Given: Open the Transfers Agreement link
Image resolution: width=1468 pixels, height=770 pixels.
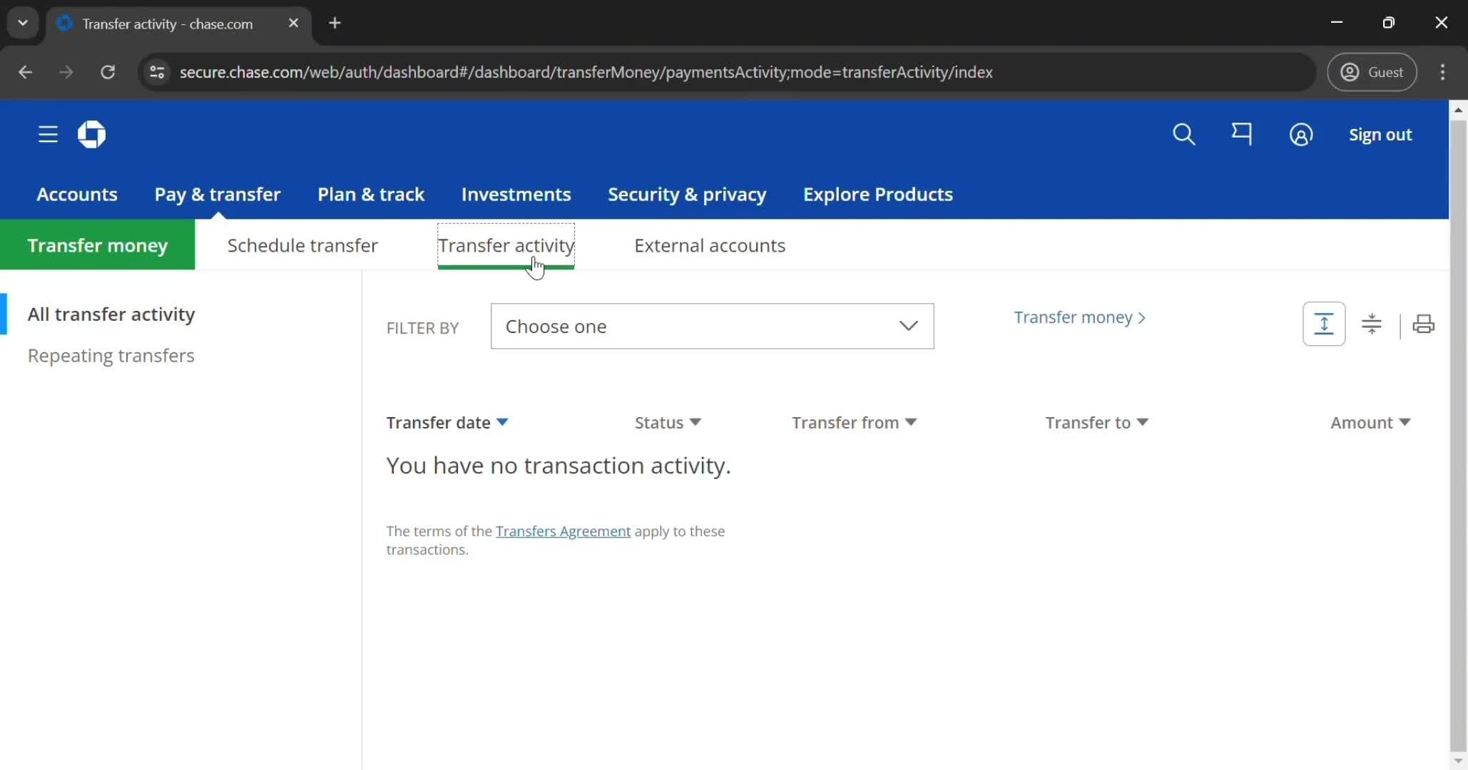Looking at the screenshot, I should 563,530.
